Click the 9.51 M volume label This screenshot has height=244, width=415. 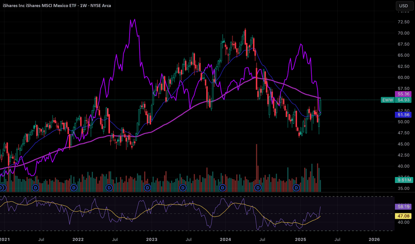(403, 180)
